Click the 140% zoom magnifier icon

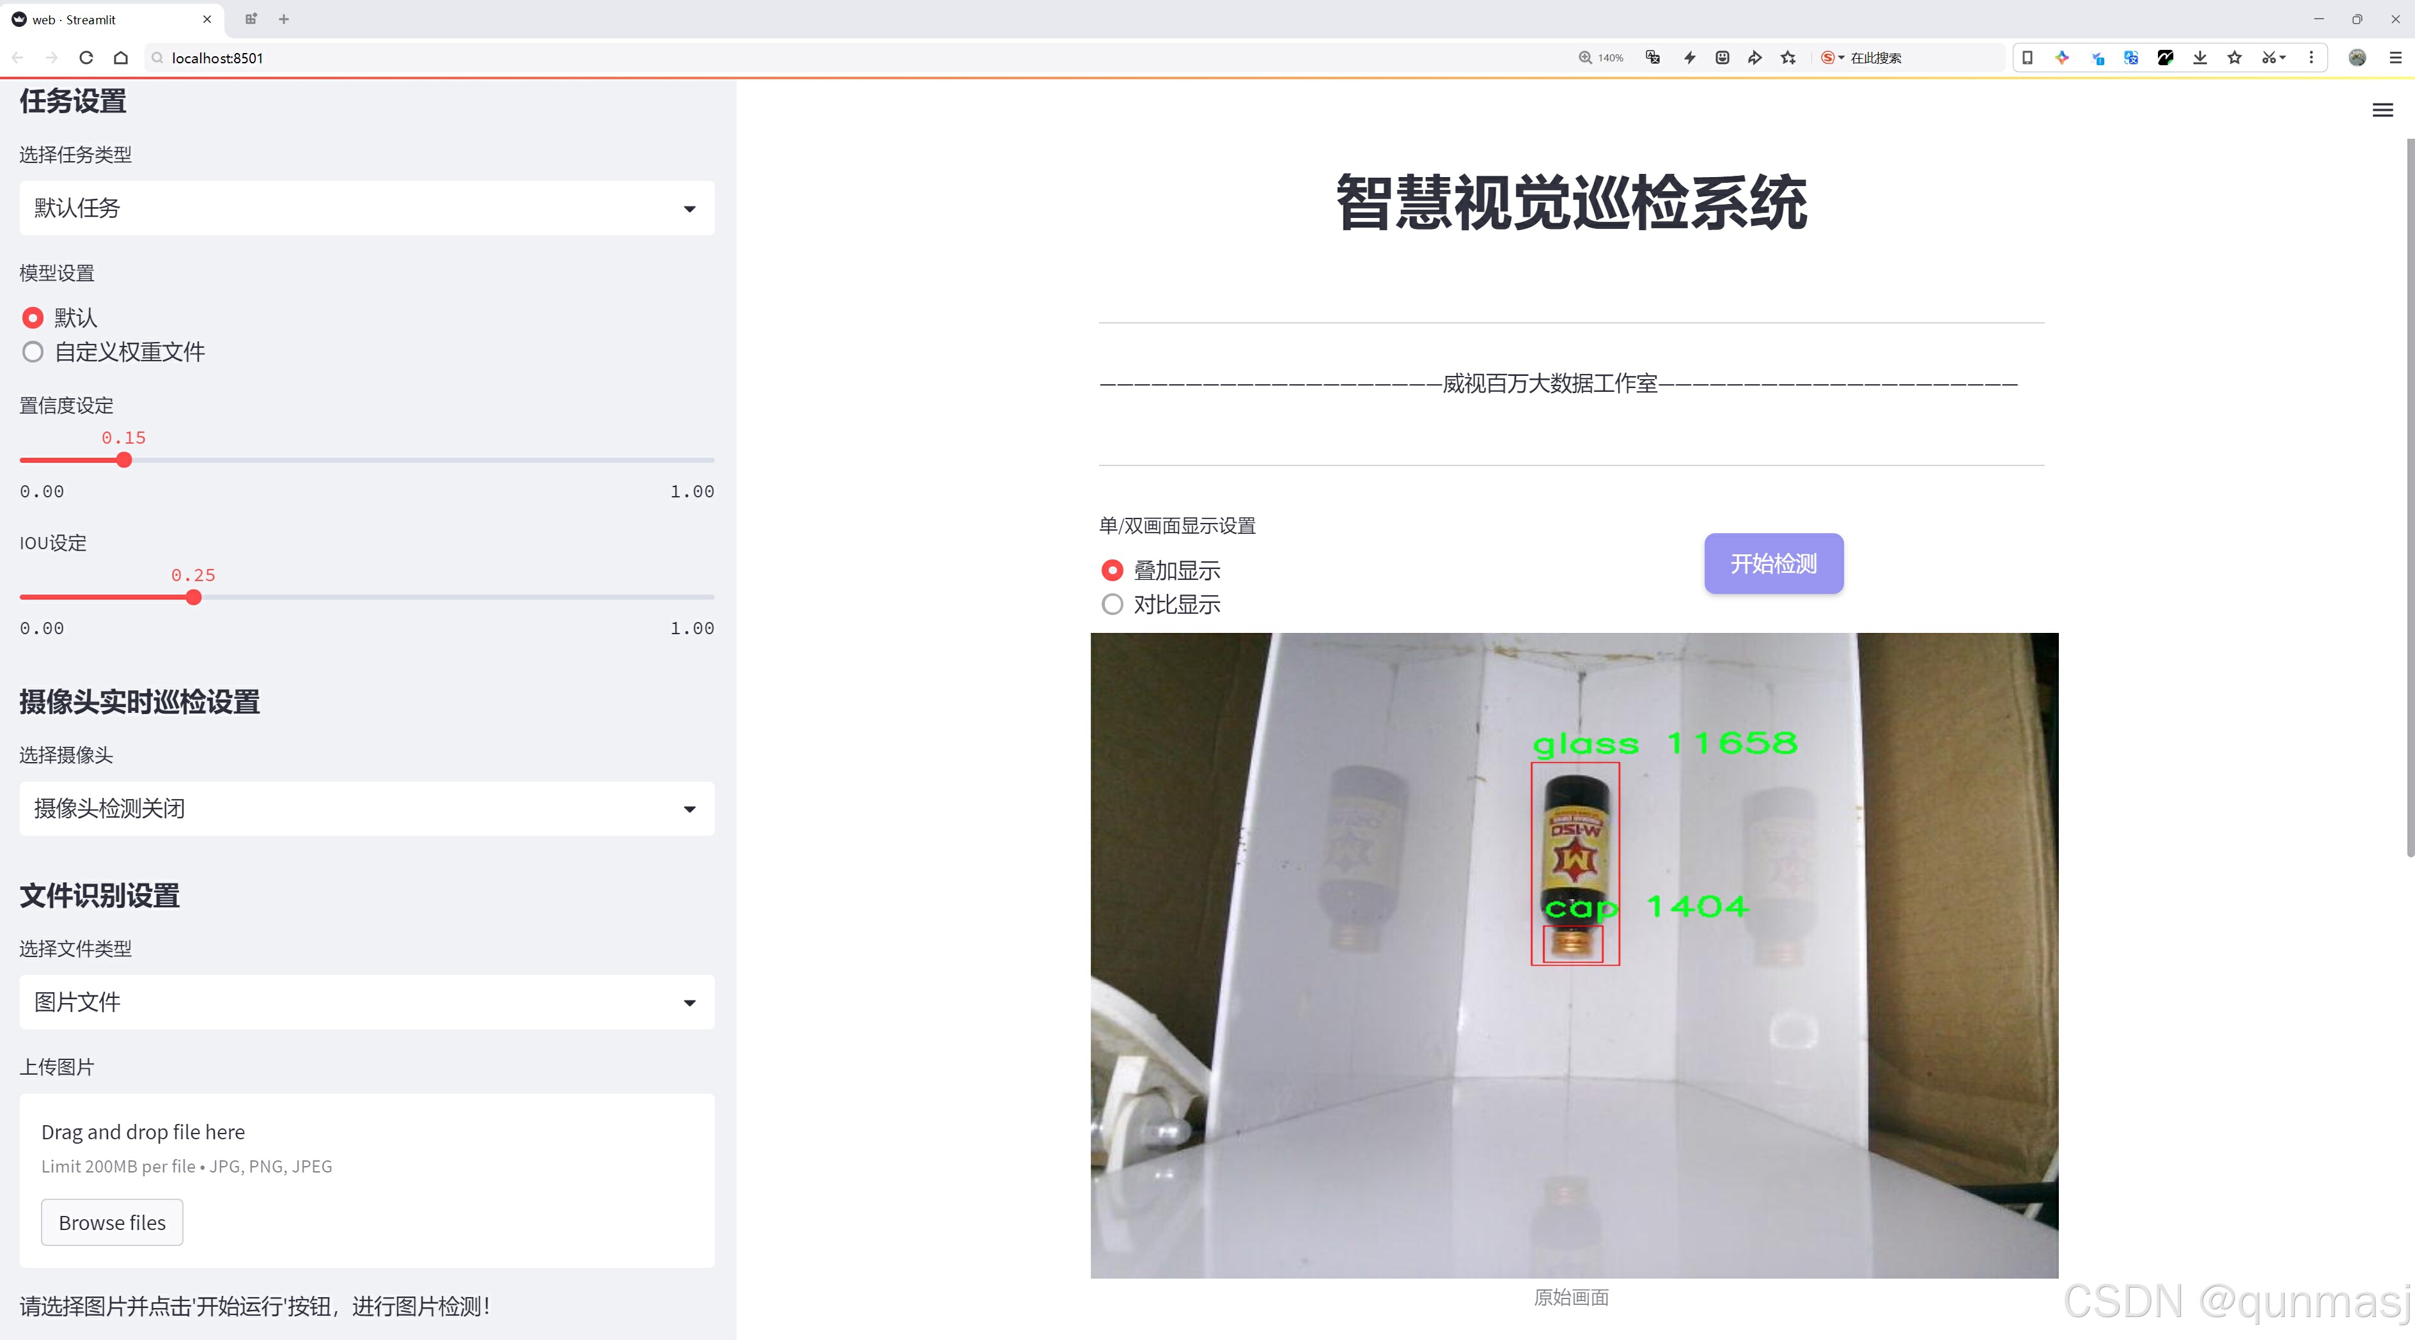click(1585, 57)
